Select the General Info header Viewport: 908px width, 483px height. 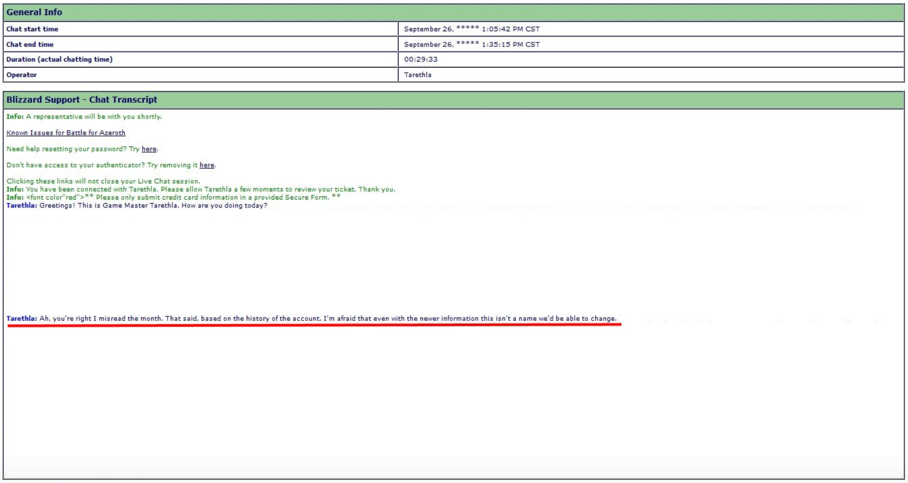coord(454,12)
